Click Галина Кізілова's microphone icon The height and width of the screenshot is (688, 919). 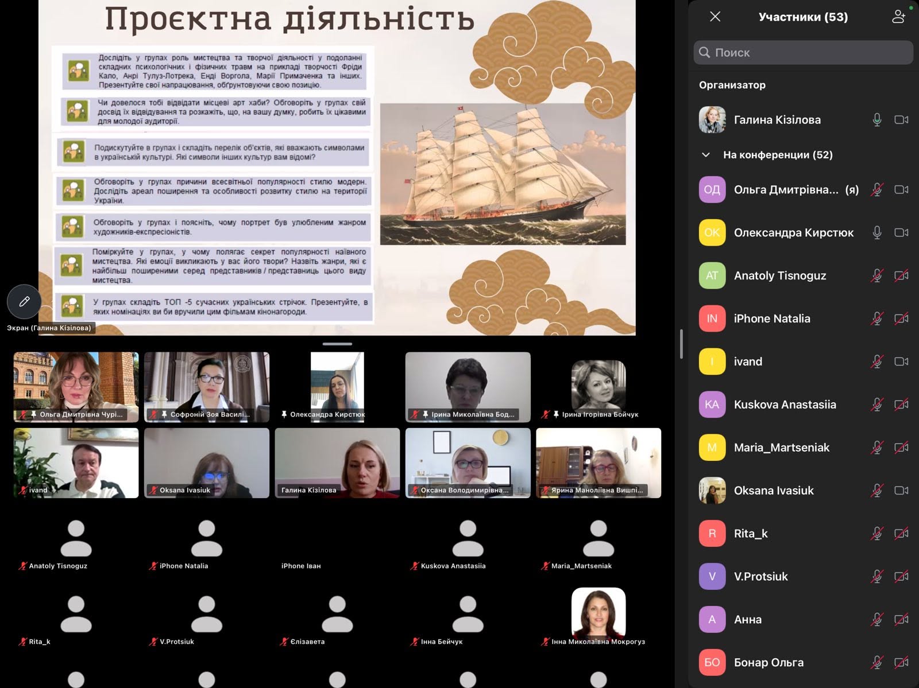pos(877,120)
